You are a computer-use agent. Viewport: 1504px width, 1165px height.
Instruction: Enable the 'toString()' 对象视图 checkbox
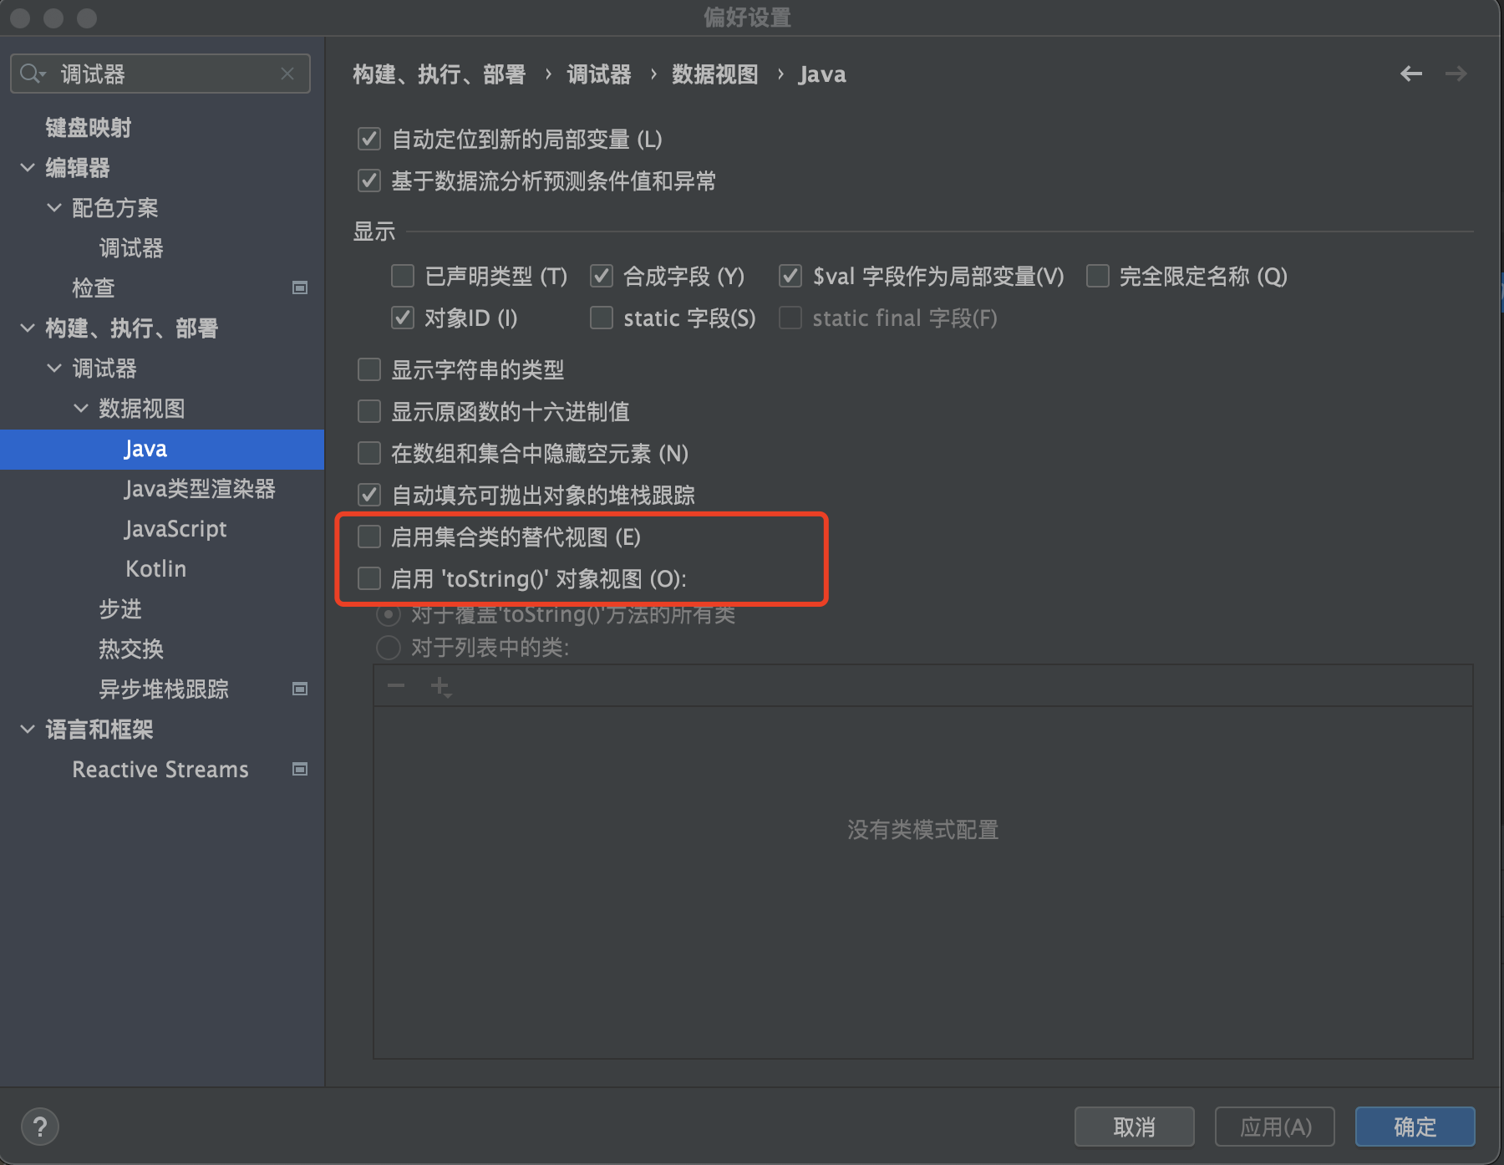pyautogui.click(x=369, y=579)
